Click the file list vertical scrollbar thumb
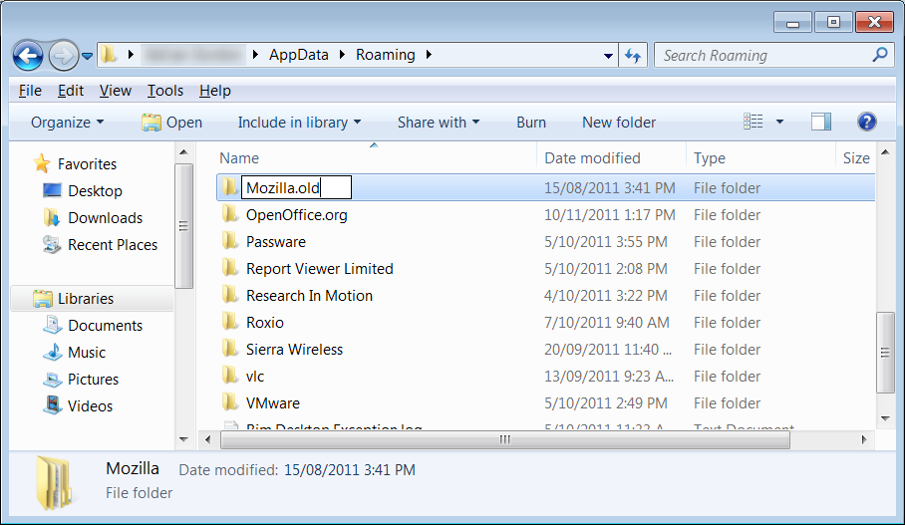Screen dimensions: 905x525 (885, 353)
